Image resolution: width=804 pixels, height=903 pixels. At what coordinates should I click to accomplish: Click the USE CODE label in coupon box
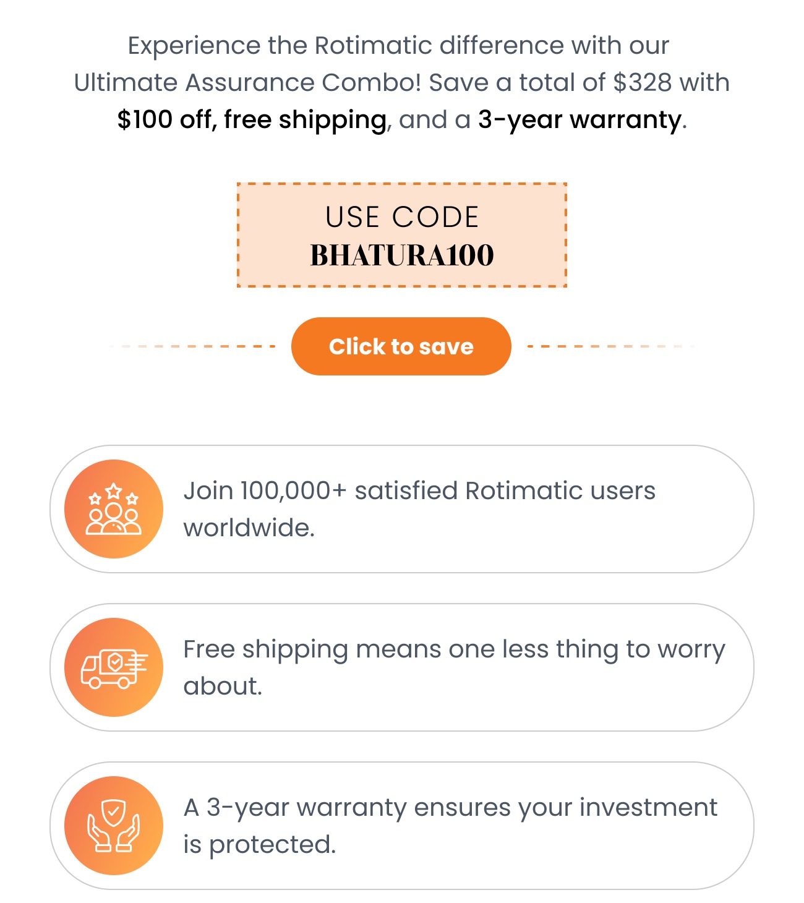pos(402,217)
